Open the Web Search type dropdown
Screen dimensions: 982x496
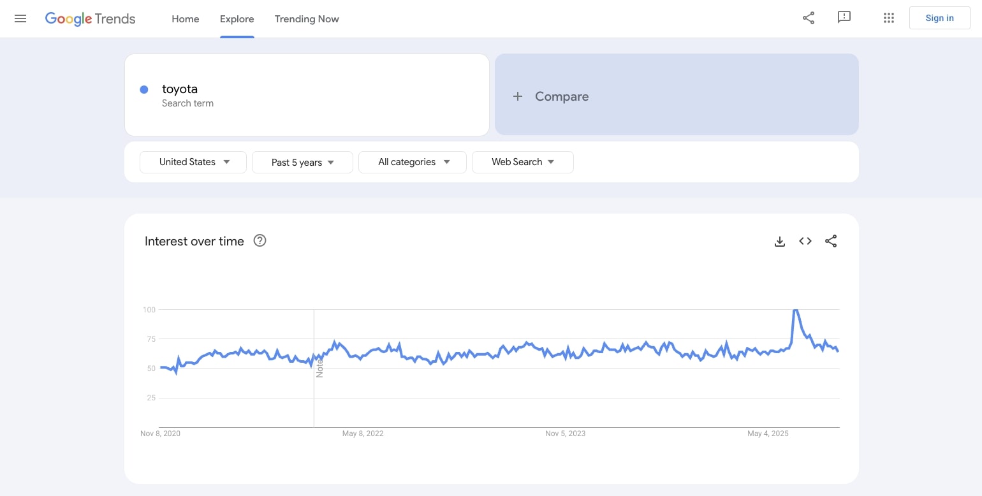522,162
